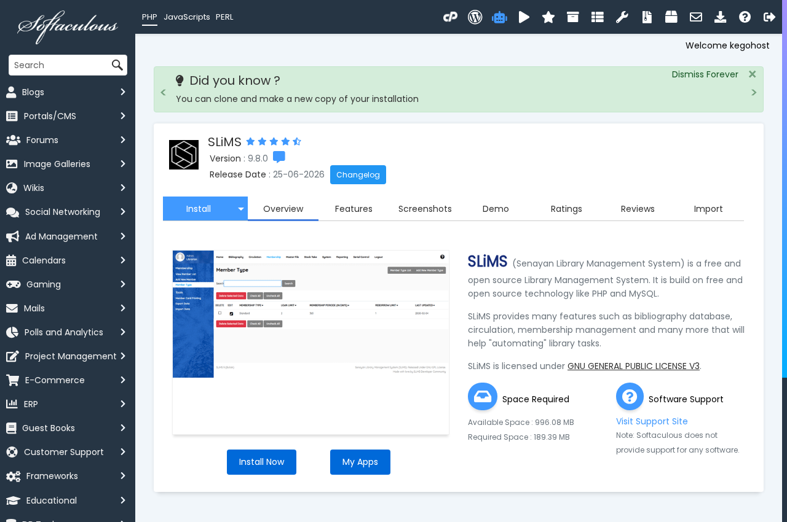Switch to the Features tab
The height and width of the screenshot is (522, 787).
click(x=354, y=209)
